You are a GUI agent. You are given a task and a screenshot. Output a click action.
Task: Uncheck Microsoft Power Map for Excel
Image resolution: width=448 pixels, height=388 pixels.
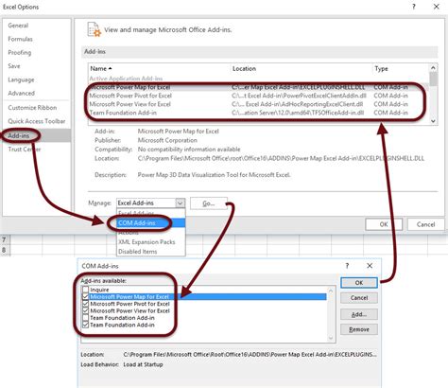85,296
